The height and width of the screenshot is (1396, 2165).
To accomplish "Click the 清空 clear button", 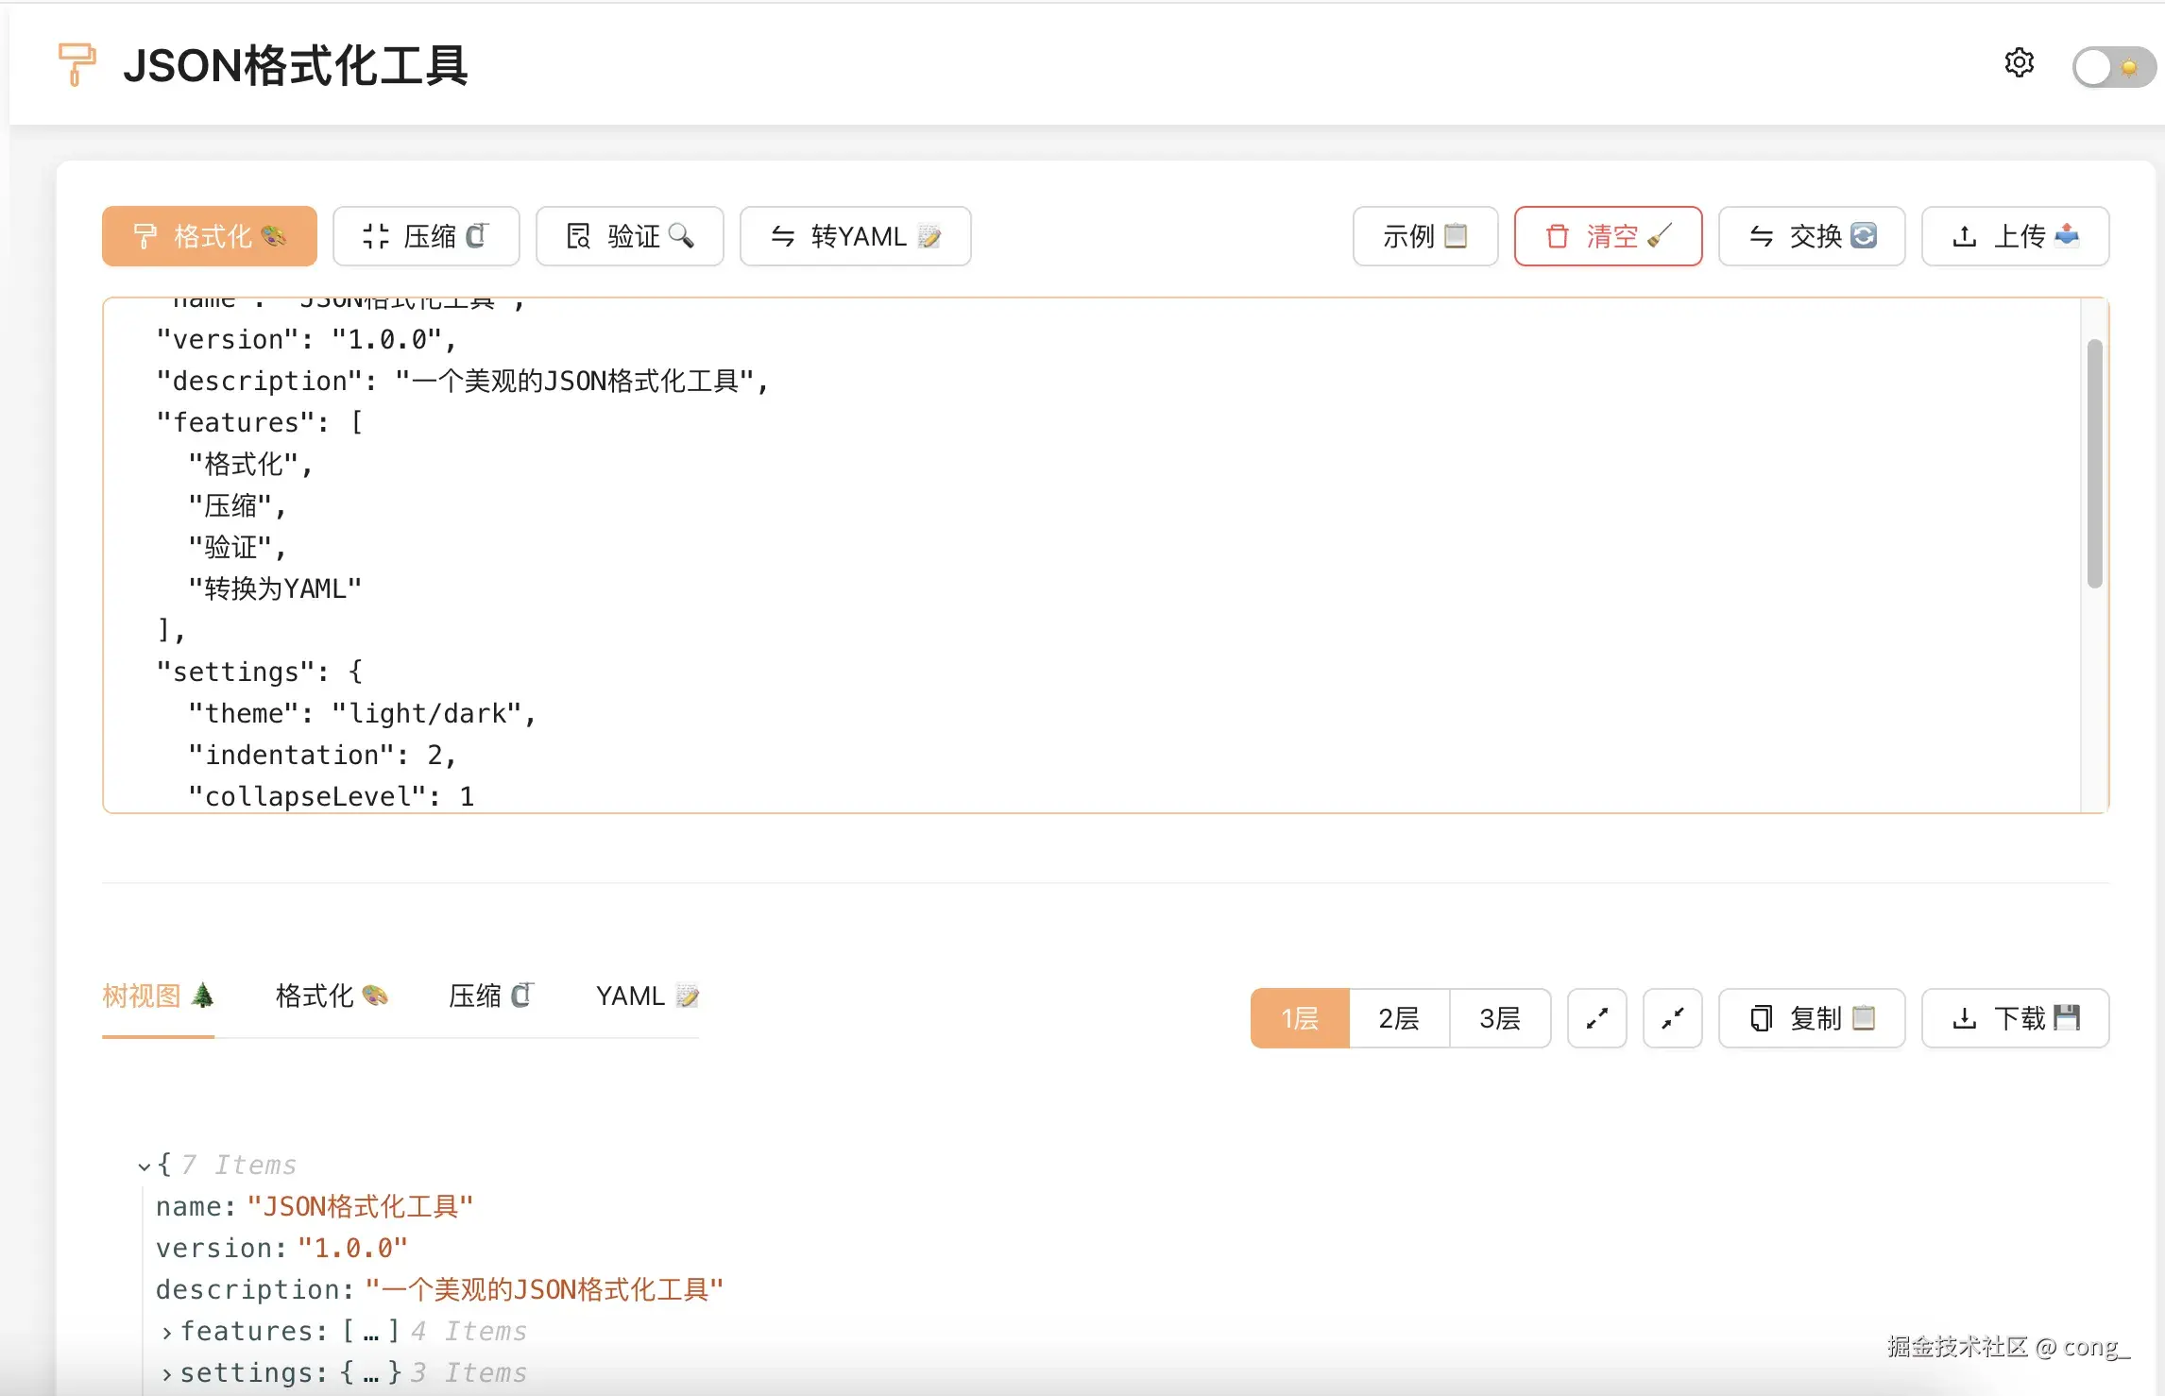I will [1608, 236].
